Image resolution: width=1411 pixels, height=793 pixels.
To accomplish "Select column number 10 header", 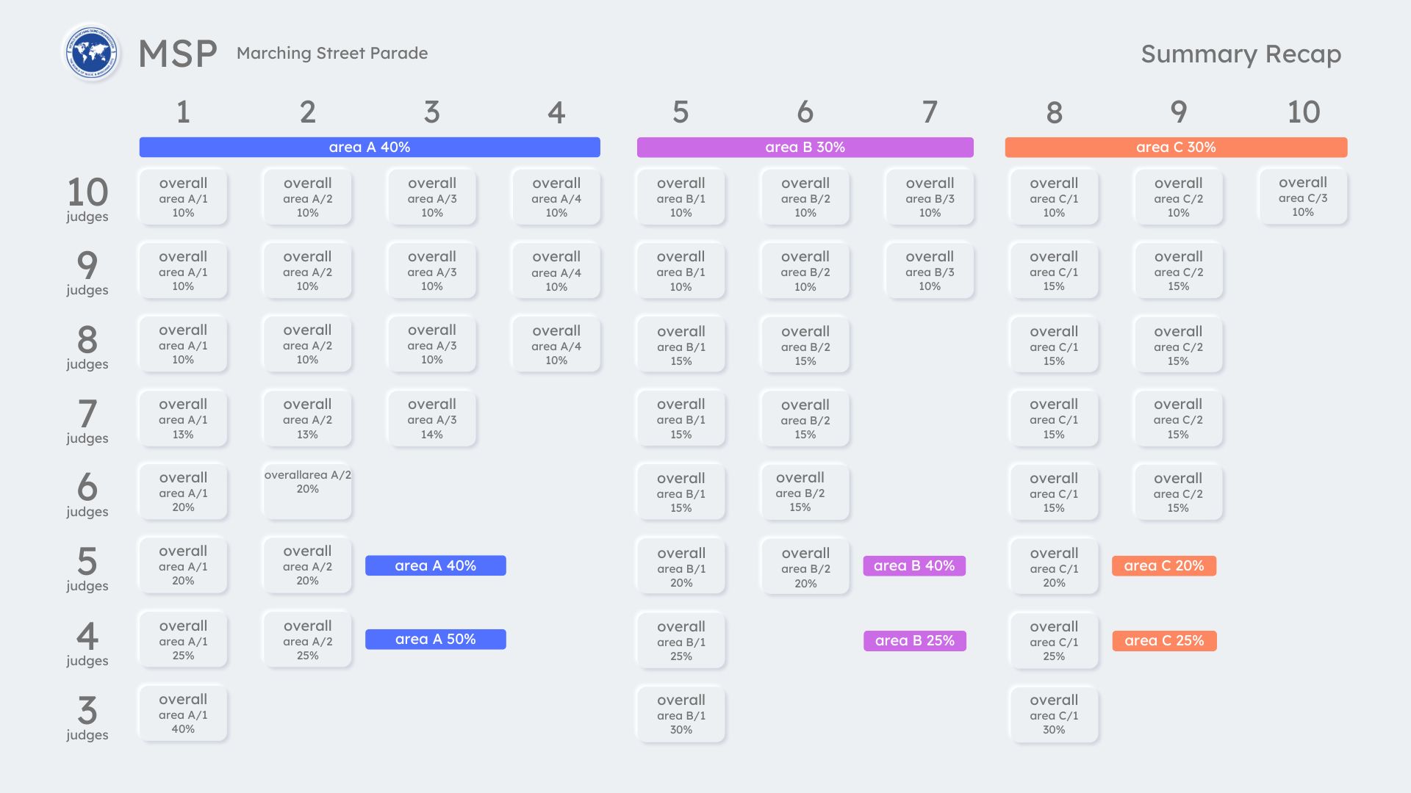I will 1303,112.
